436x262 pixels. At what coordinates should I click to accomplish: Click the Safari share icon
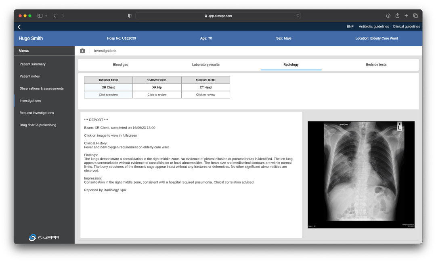click(397, 16)
